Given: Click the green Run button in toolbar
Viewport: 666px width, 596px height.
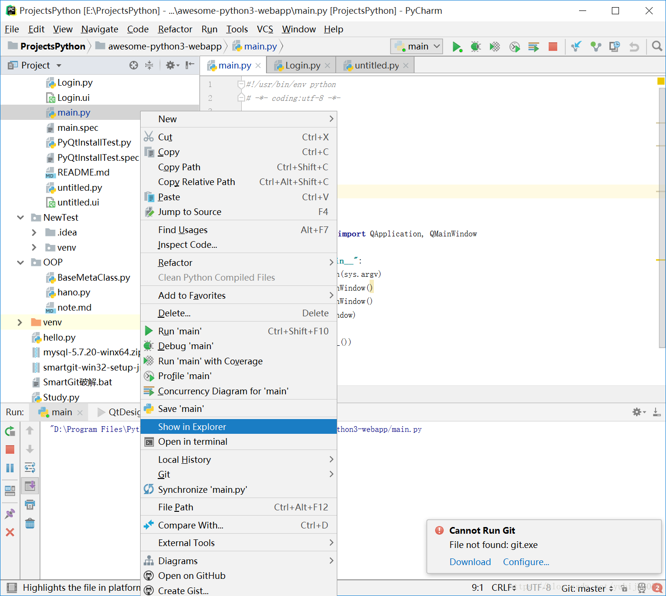Looking at the screenshot, I should tap(457, 47).
